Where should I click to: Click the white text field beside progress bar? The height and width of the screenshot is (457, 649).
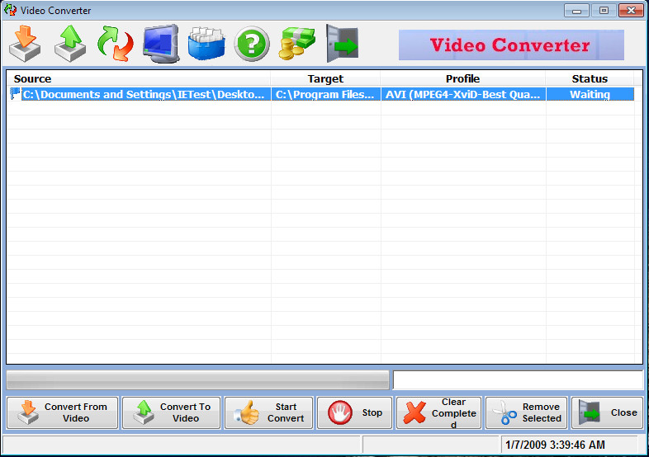coord(518,380)
